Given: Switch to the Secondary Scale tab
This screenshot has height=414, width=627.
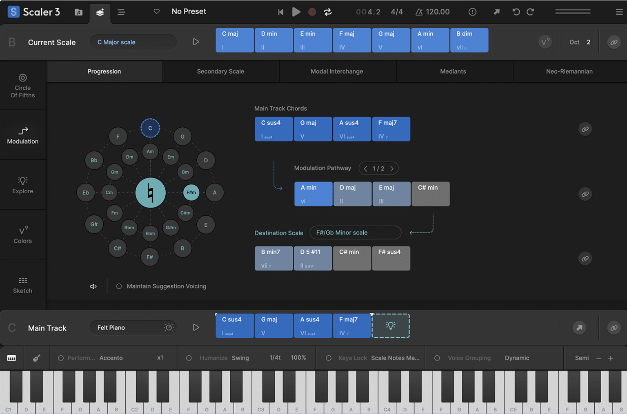Looking at the screenshot, I should [220, 71].
